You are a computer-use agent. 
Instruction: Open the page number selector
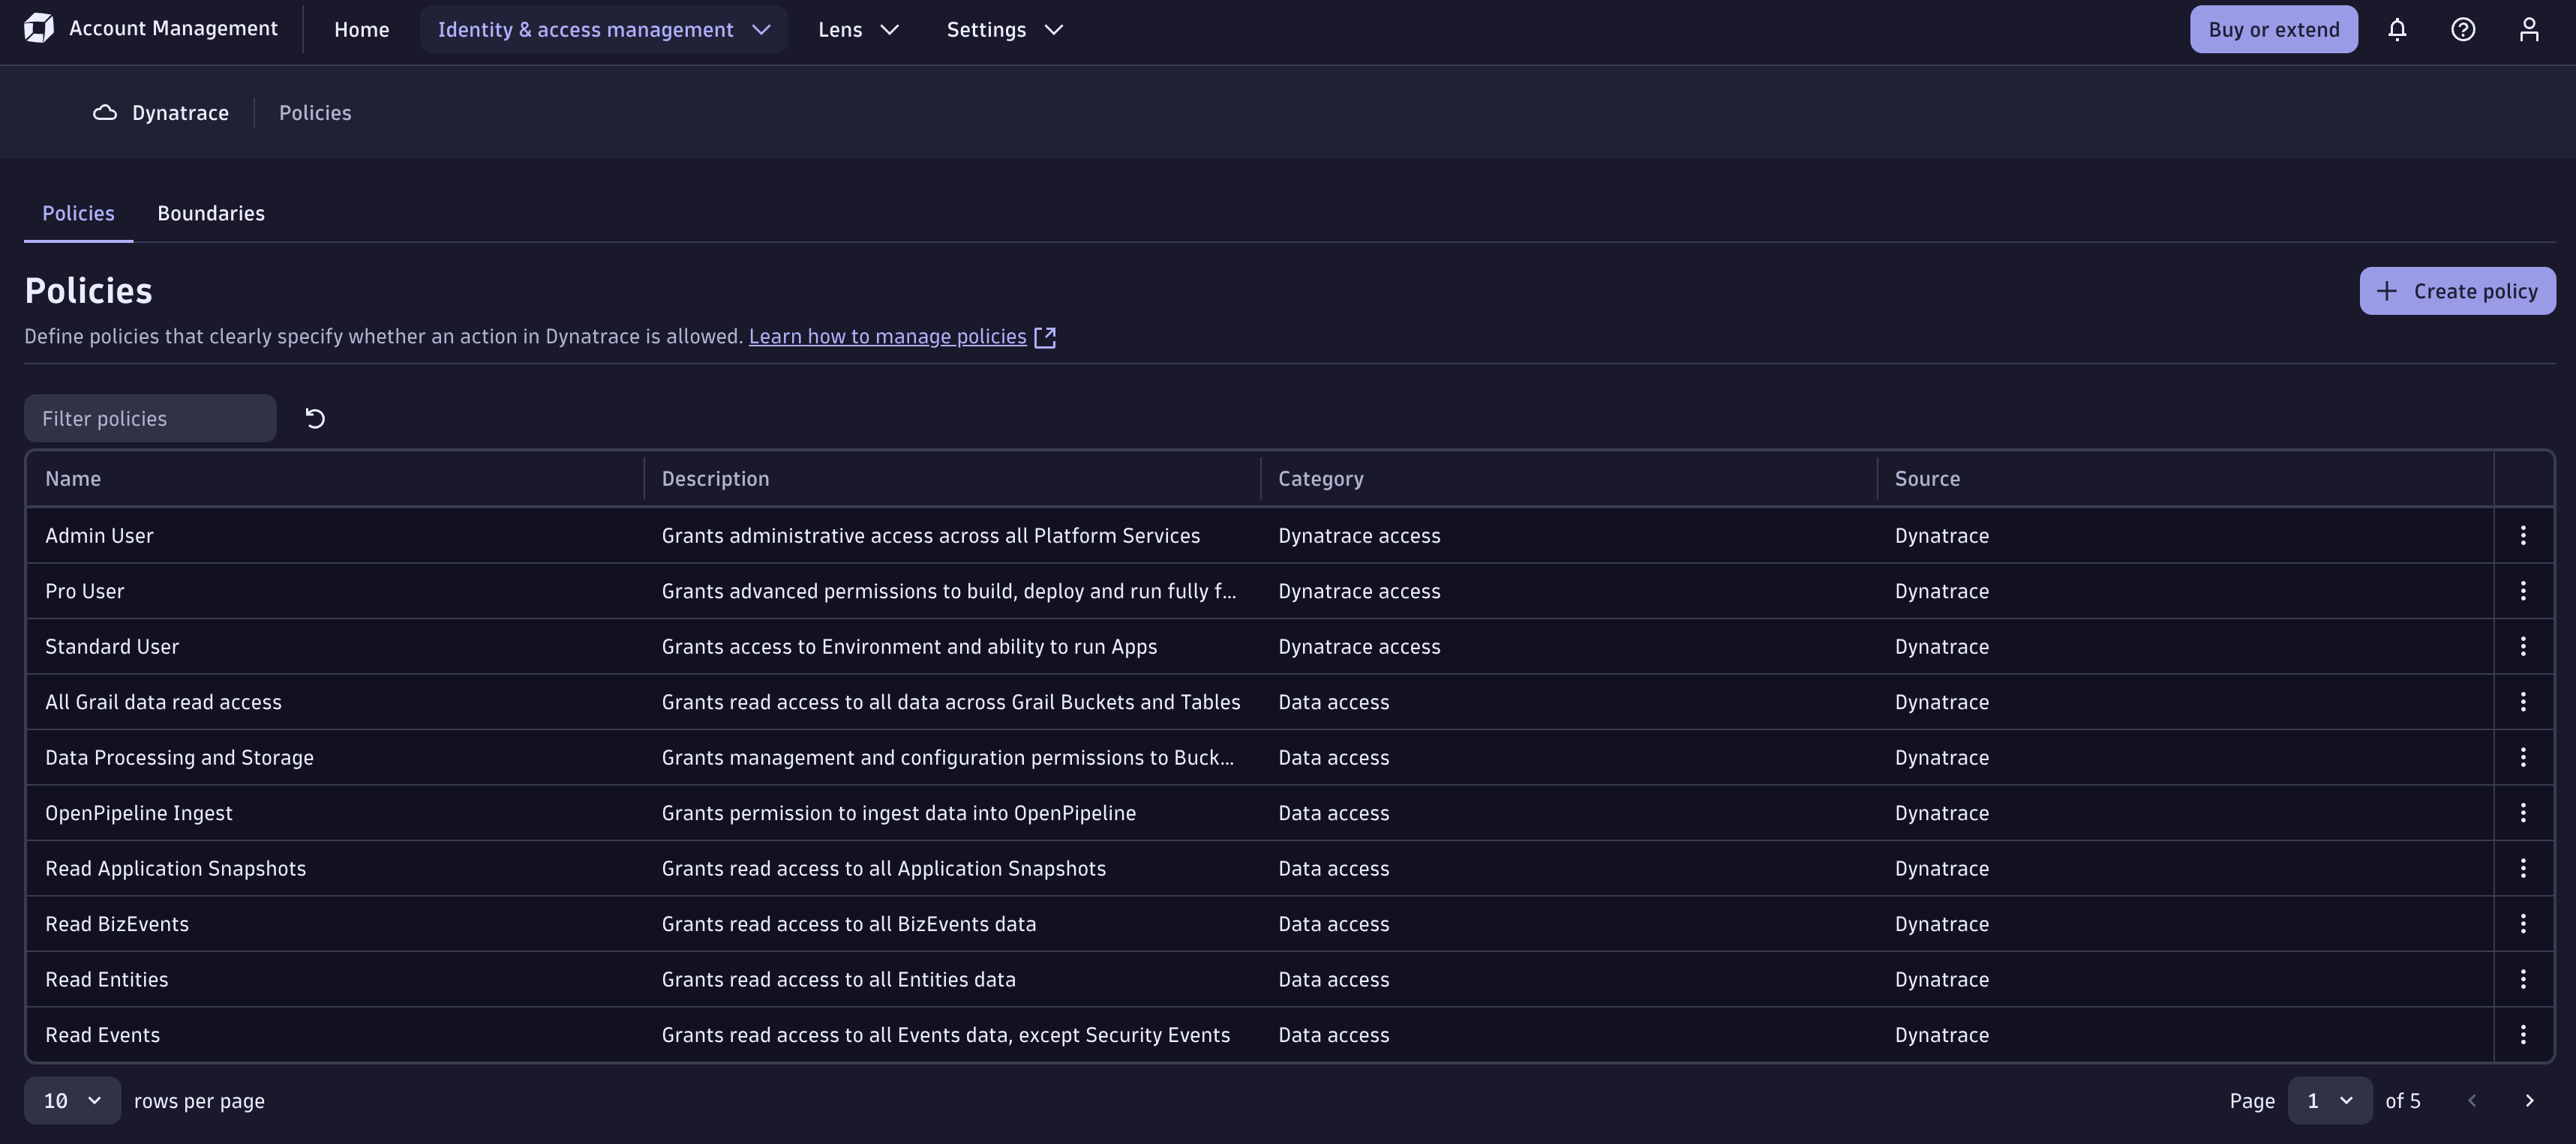(x=2329, y=1101)
